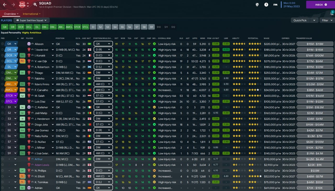Click H. Elliott's Inj status badge
Viewport: 335px width, 191px height.
23,176
